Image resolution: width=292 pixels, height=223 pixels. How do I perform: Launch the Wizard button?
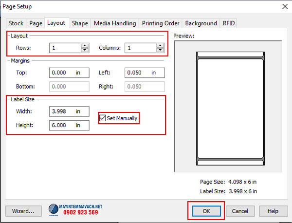tap(23, 211)
